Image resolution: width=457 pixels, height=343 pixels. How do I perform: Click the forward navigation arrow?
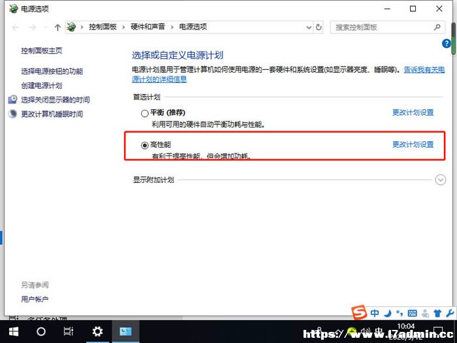coord(32,27)
